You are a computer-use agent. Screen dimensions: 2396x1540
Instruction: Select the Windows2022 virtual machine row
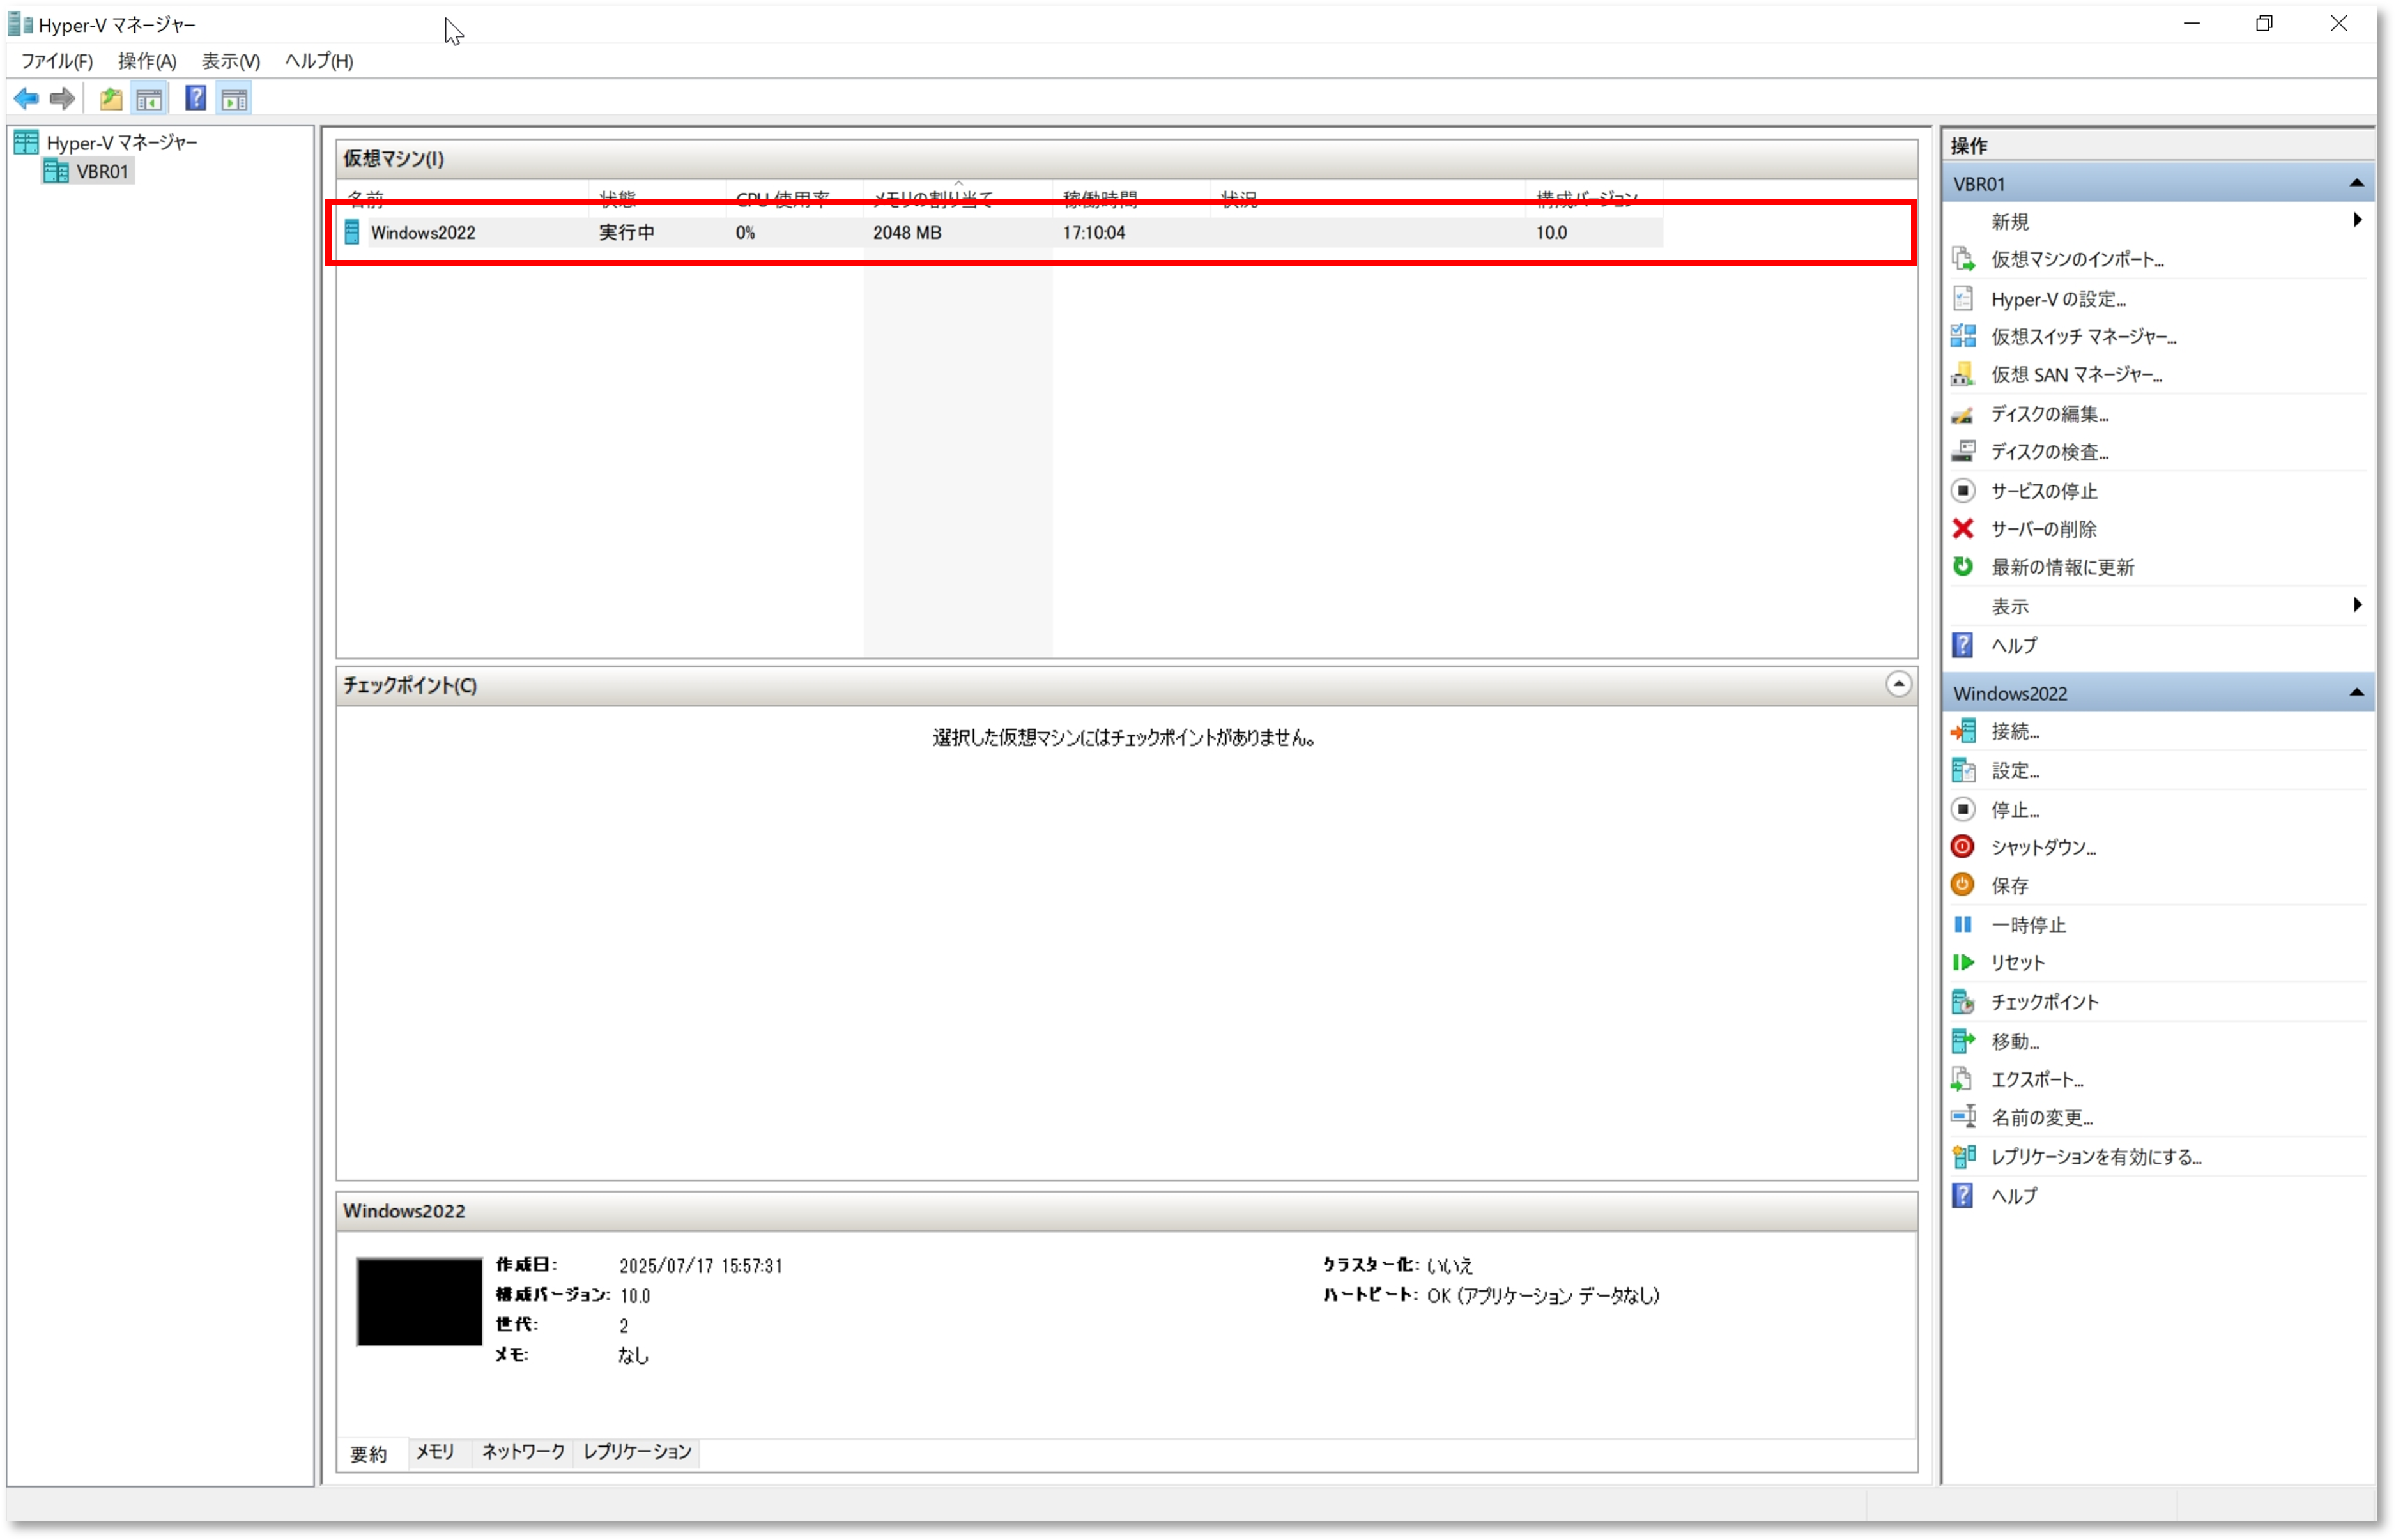[1000, 233]
